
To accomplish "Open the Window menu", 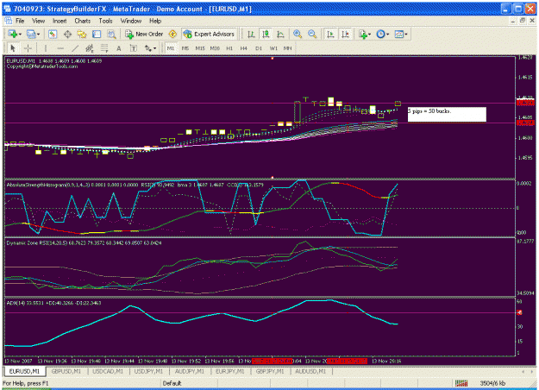I will (x=131, y=21).
